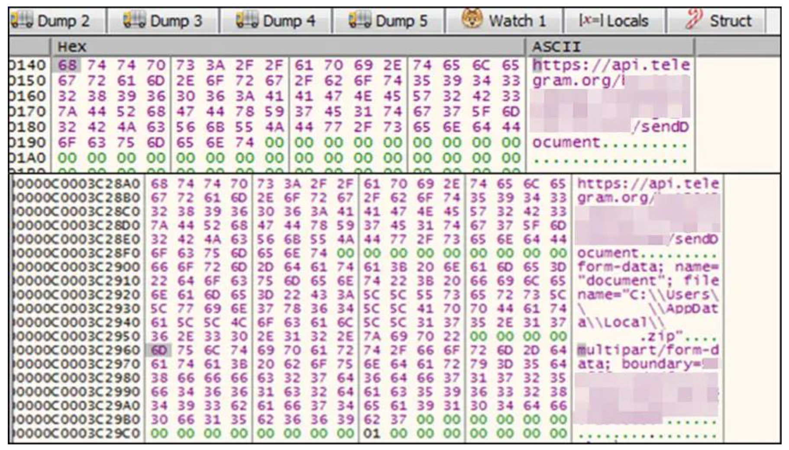Screen dimensions: 789x450
Task: Click the Dump 4 tab icon
Action: coord(247,20)
